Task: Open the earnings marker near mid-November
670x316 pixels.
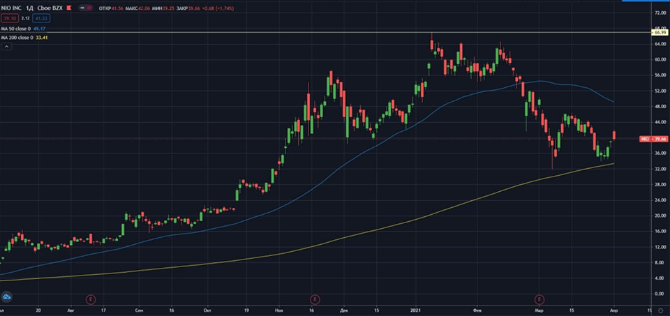Action: pyautogui.click(x=315, y=299)
